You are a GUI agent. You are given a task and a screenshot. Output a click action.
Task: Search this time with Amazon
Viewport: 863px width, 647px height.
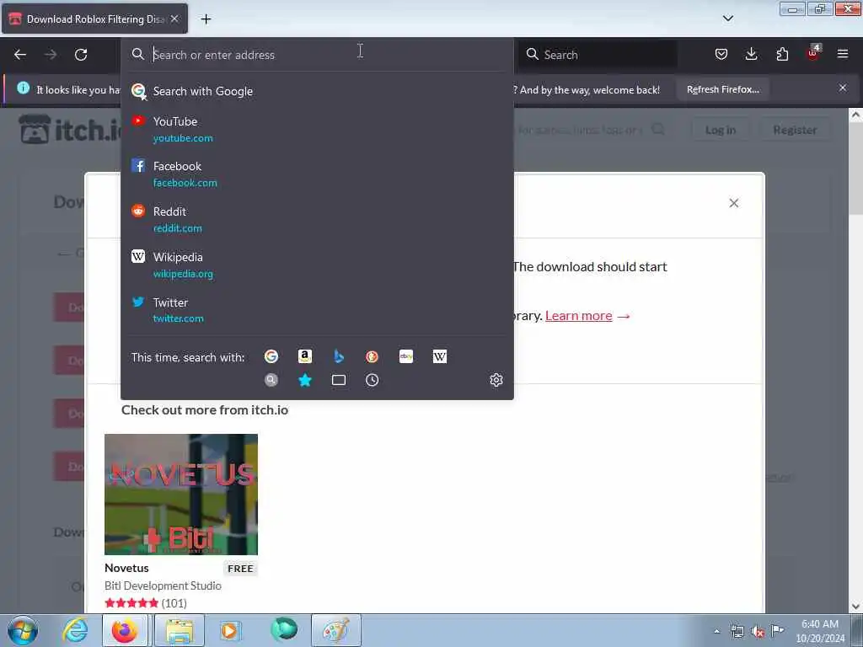[x=305, y=356]
